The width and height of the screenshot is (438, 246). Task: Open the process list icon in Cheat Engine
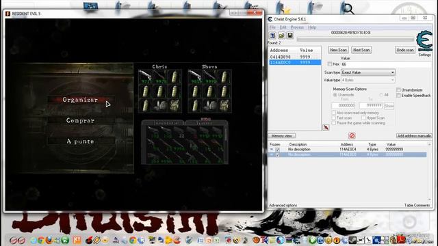(272, 36)
